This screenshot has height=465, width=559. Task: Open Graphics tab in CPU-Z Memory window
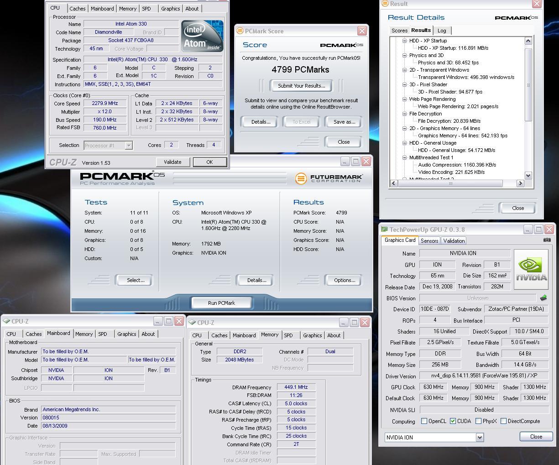313,335
